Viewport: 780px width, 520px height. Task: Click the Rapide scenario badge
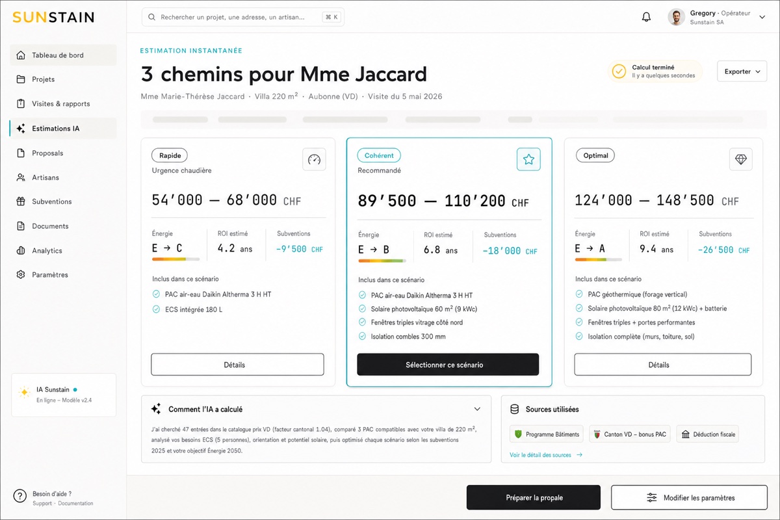(x=170, y=155)
